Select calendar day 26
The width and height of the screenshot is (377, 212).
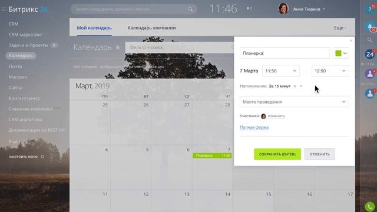click(x=146, y=105)
